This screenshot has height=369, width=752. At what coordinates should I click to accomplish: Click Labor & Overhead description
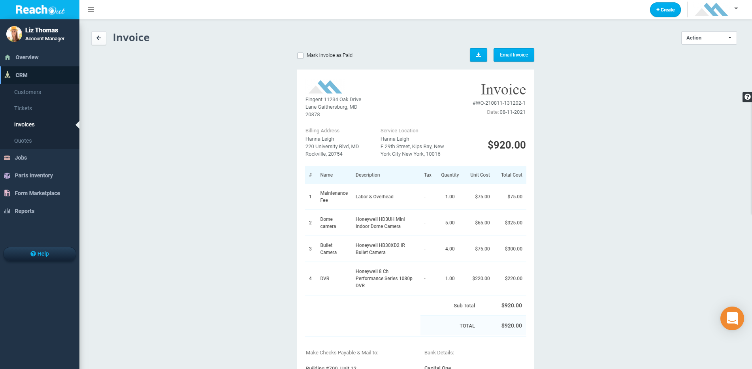pos(374,197)
